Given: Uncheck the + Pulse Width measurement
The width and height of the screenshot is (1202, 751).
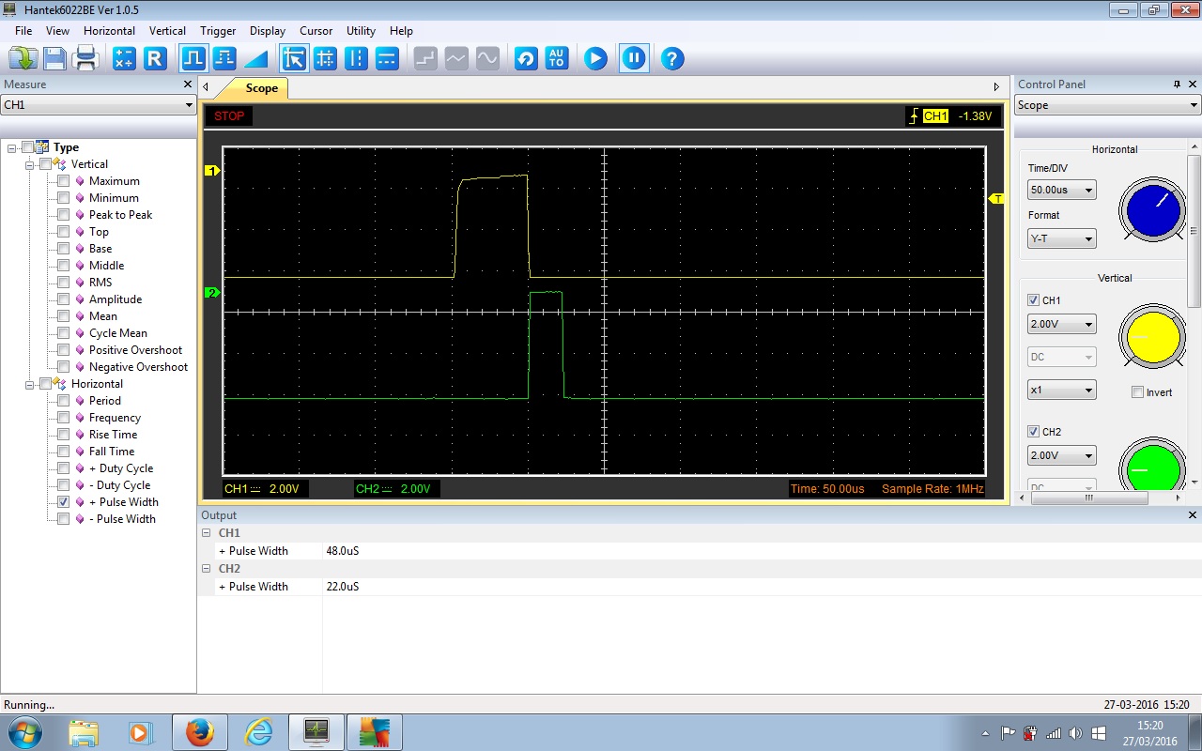Looking at the screenshot, I should pos(64,502).
